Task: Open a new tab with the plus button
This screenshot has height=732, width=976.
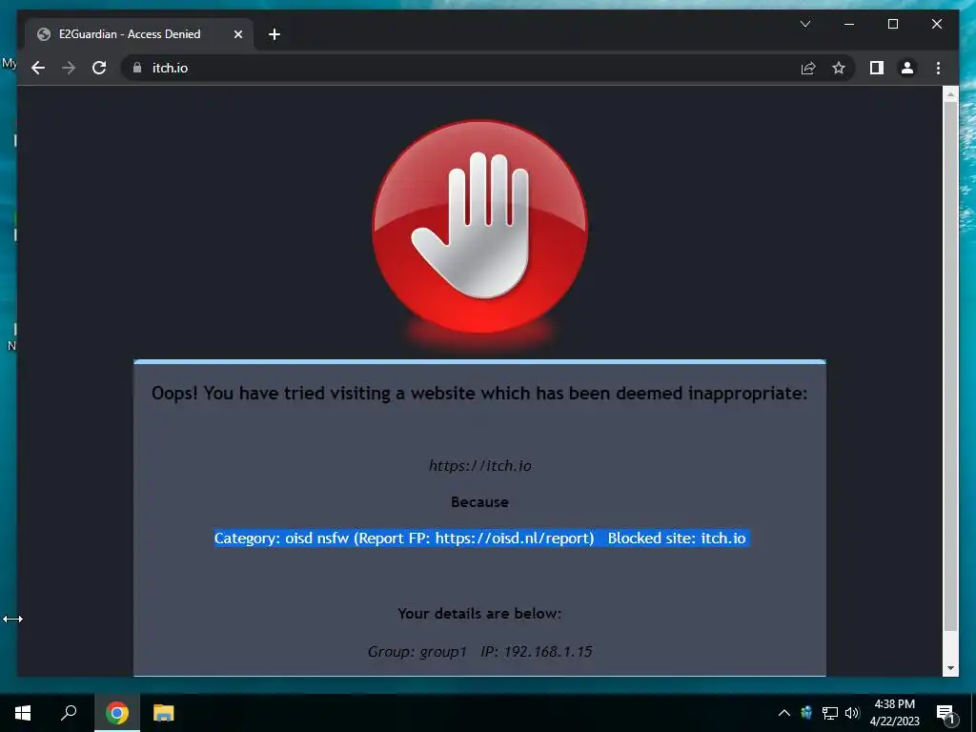Action: [274, 34]
